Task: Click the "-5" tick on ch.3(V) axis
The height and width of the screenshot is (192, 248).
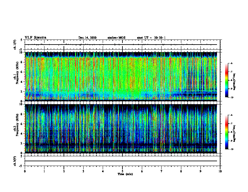Action: 21,166
